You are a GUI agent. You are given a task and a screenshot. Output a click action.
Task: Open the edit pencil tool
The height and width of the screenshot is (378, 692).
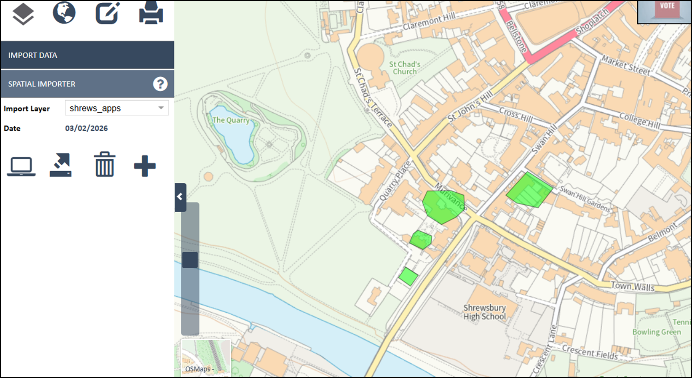pos(108,13)
